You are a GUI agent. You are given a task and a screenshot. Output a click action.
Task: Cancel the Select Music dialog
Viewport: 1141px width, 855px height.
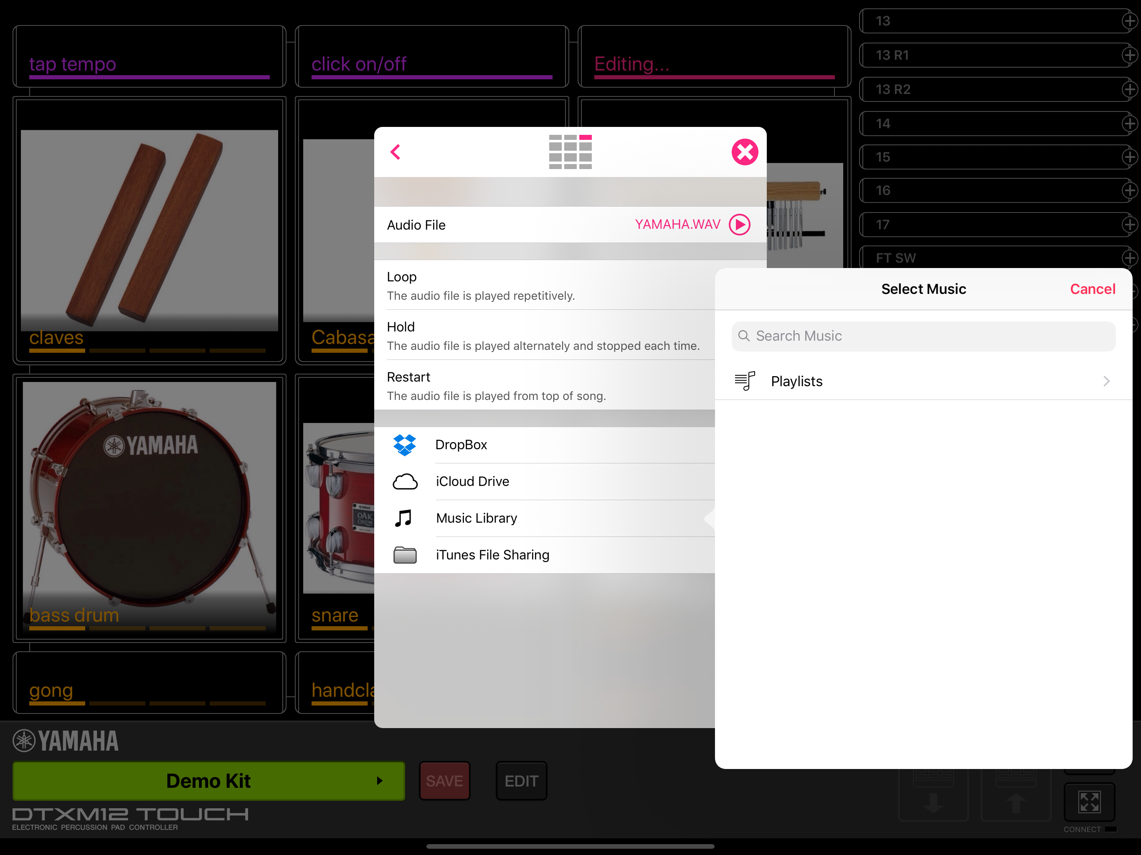click(1092, 289)
